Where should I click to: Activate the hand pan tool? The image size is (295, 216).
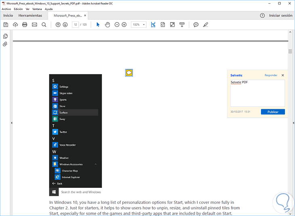107,25
